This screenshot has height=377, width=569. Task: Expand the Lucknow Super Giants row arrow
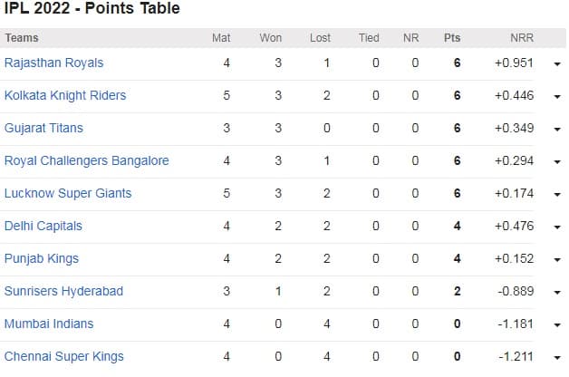pos(556,195)
